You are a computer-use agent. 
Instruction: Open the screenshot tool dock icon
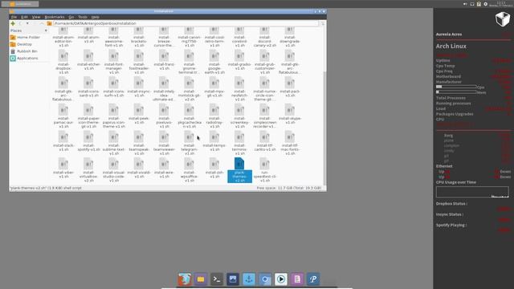[265, 279]
